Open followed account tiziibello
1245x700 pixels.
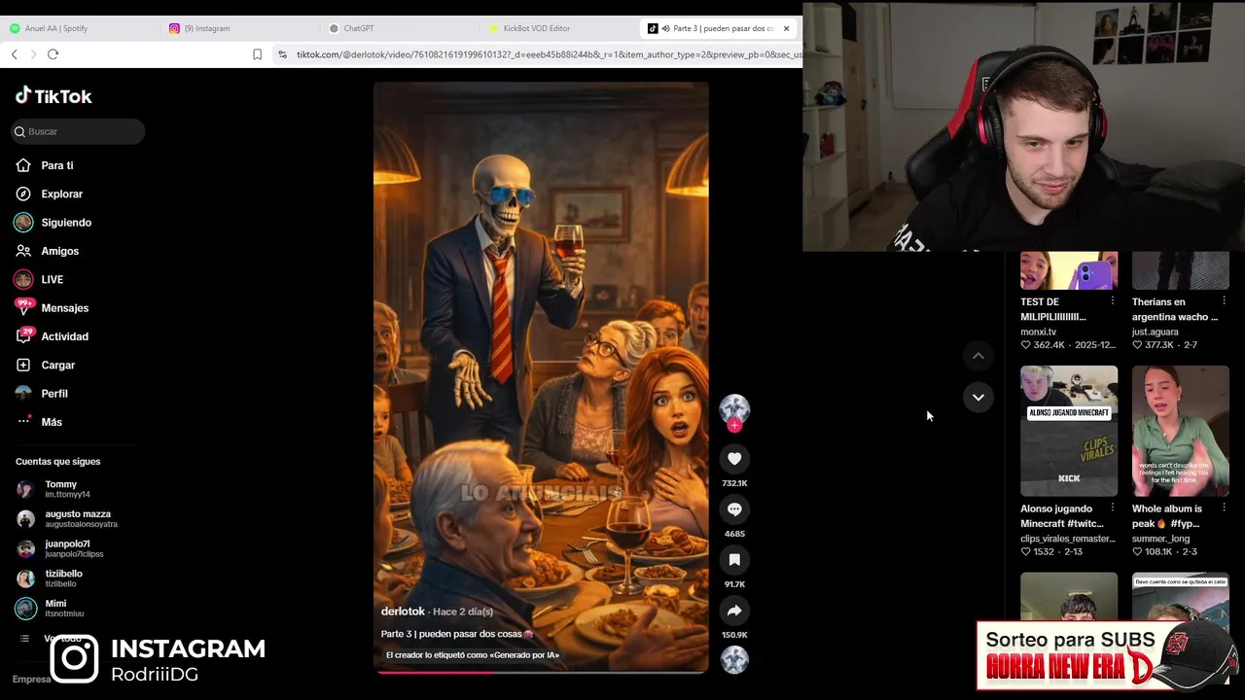click(x=63, y=578)
